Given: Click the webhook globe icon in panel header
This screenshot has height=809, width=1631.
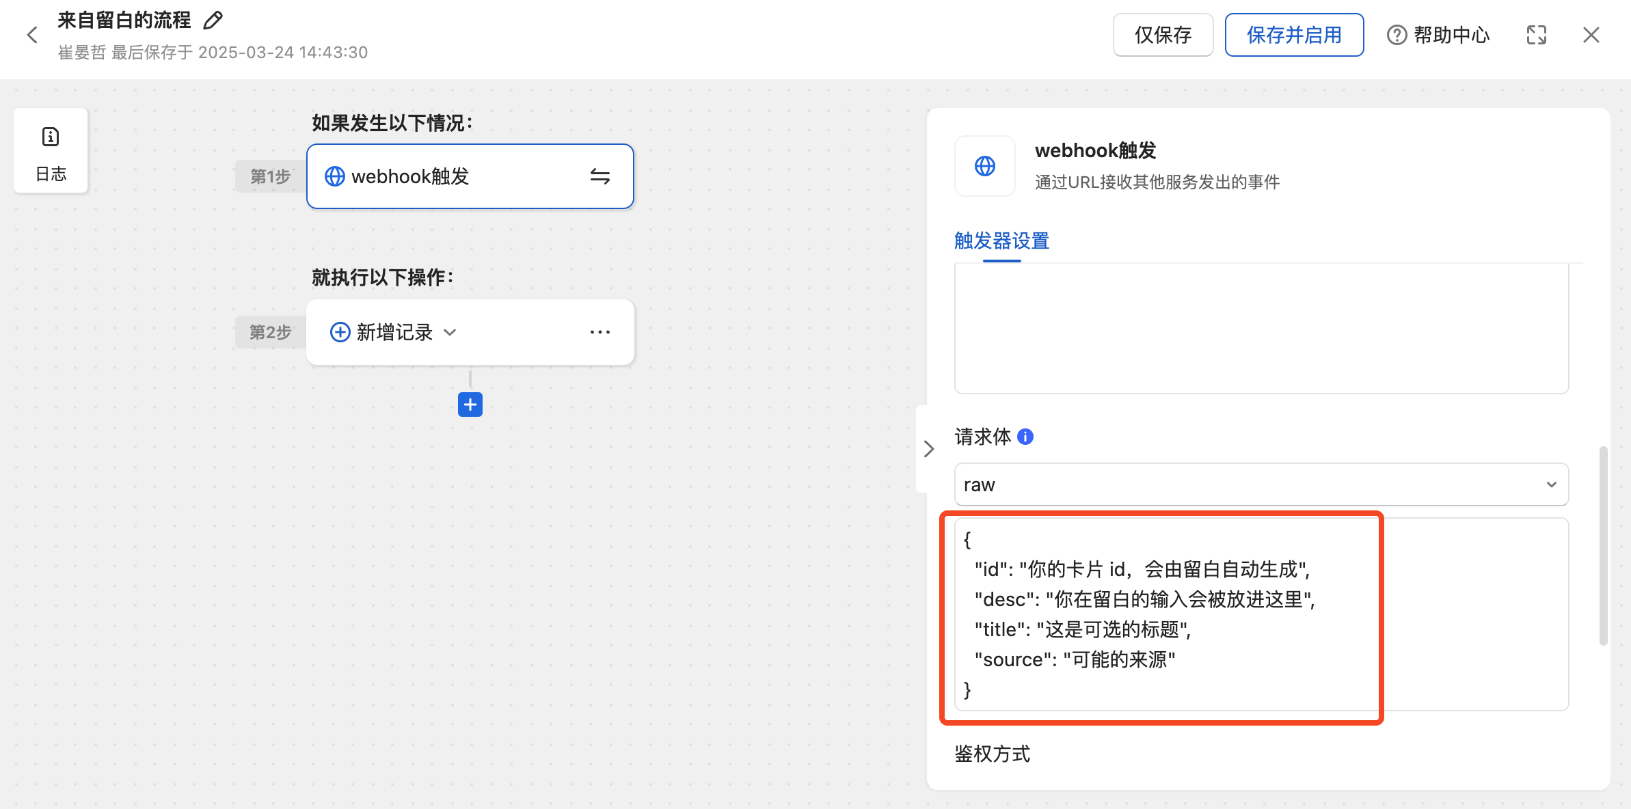Looking at the screenshot, I should (984, 166).
